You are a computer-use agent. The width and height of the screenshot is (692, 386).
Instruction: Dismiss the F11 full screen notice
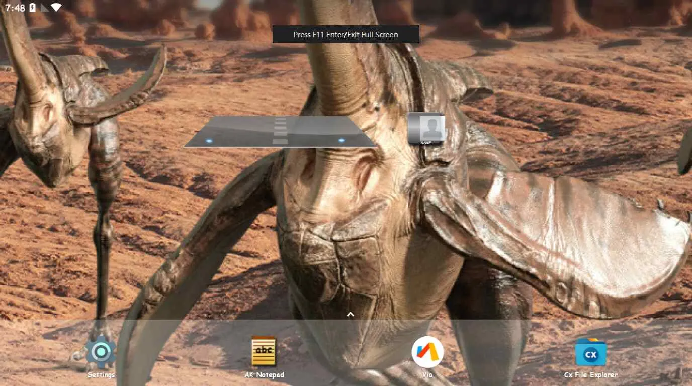(346, 35)
